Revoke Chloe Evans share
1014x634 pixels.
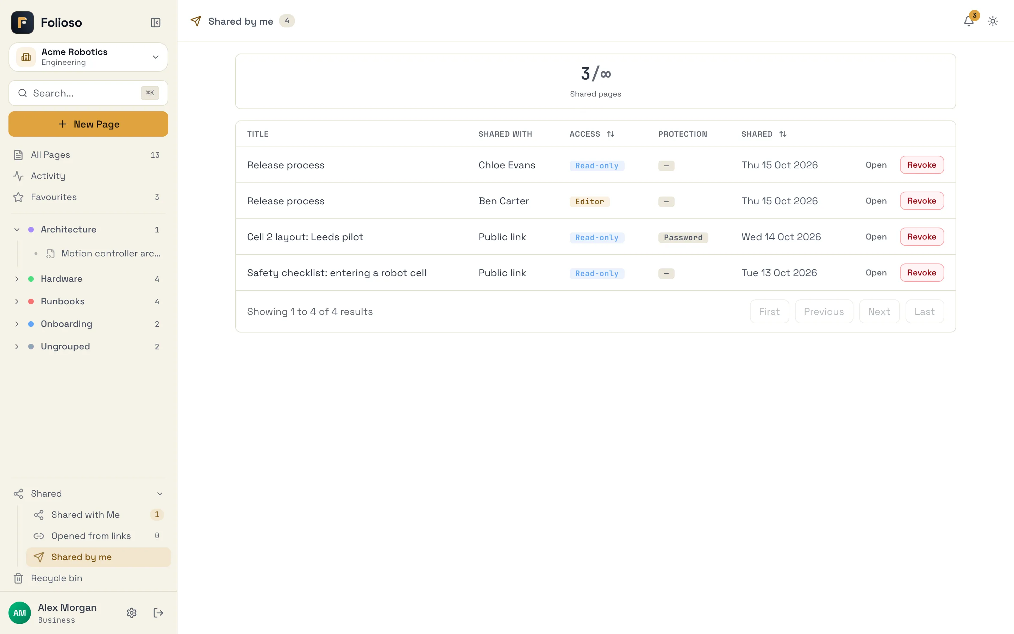(x=921, y=165)
